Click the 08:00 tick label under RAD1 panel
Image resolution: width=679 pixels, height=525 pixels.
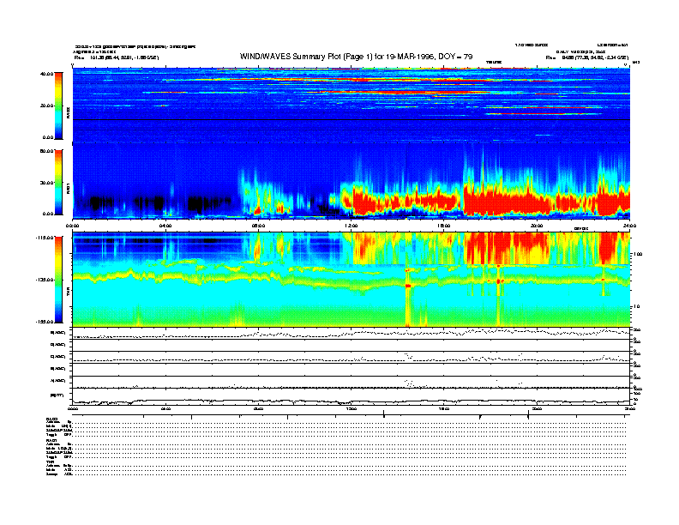pyautogui.click(x=258, y=226)
